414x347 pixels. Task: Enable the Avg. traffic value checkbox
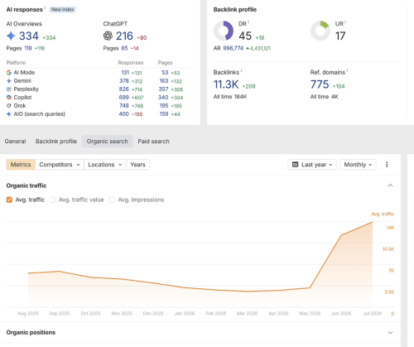coord(52,200)
